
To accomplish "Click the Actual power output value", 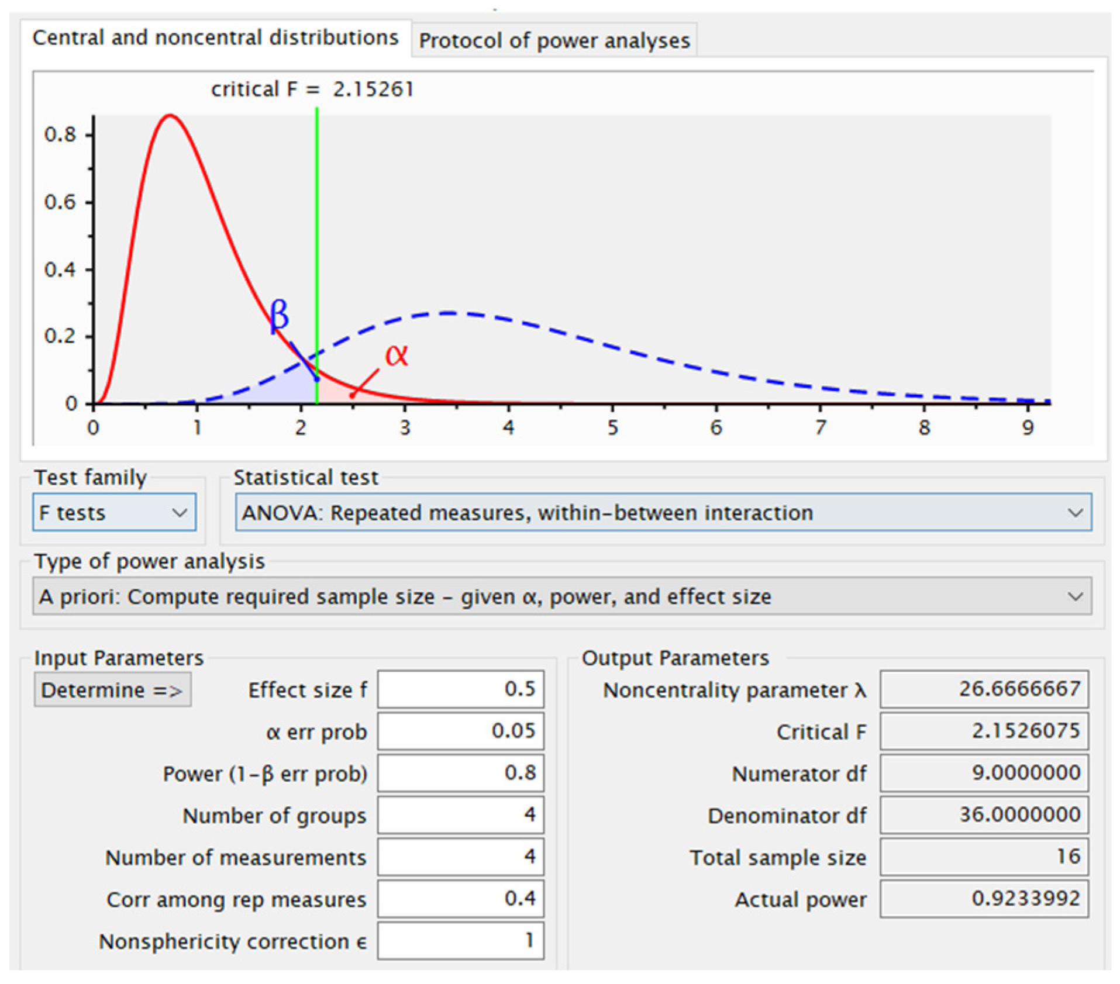I will tap(984, 899).
